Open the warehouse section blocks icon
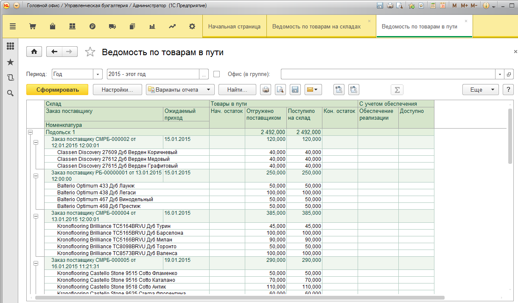518x303 pixels. pyautogui.click(x=72, y=26)
